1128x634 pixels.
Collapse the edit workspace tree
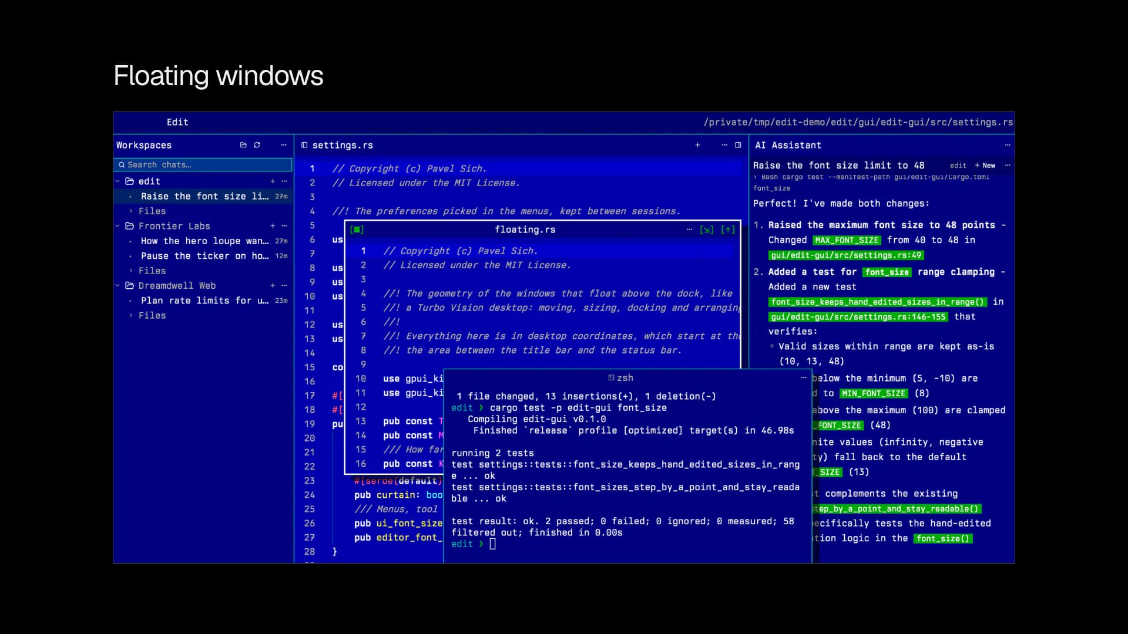pos(117,181)
